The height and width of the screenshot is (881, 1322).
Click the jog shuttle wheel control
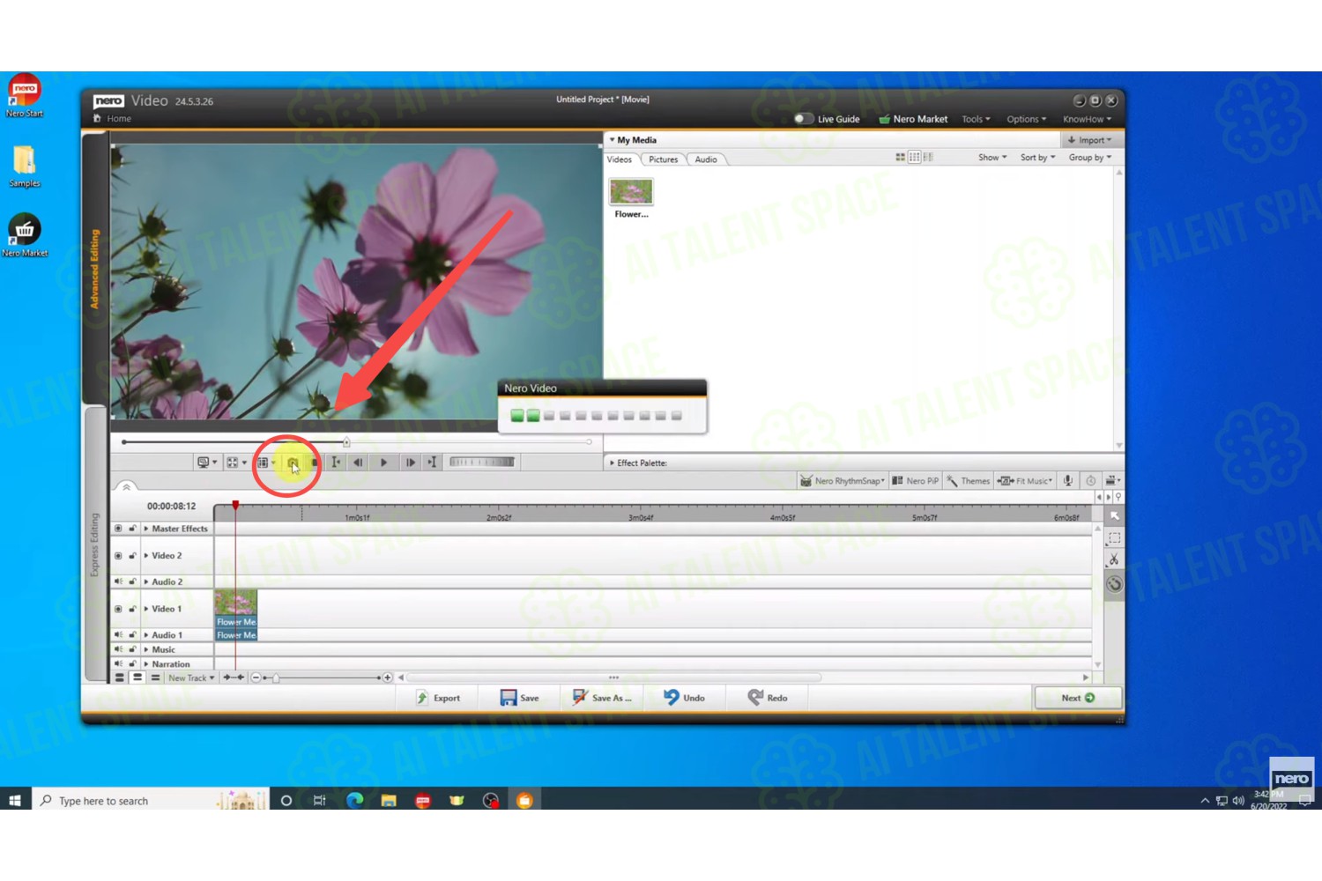click(x=482, y=462)
